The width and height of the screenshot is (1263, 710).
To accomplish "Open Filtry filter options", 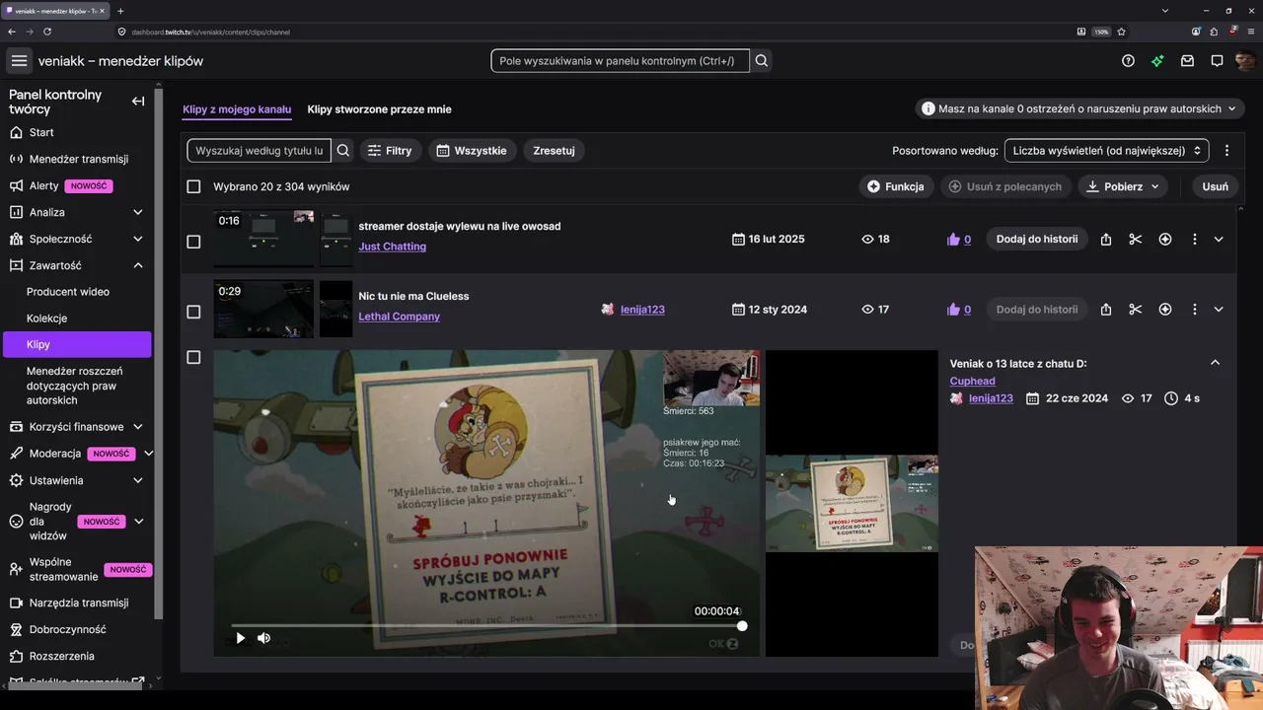I will (x=390, y=151).
